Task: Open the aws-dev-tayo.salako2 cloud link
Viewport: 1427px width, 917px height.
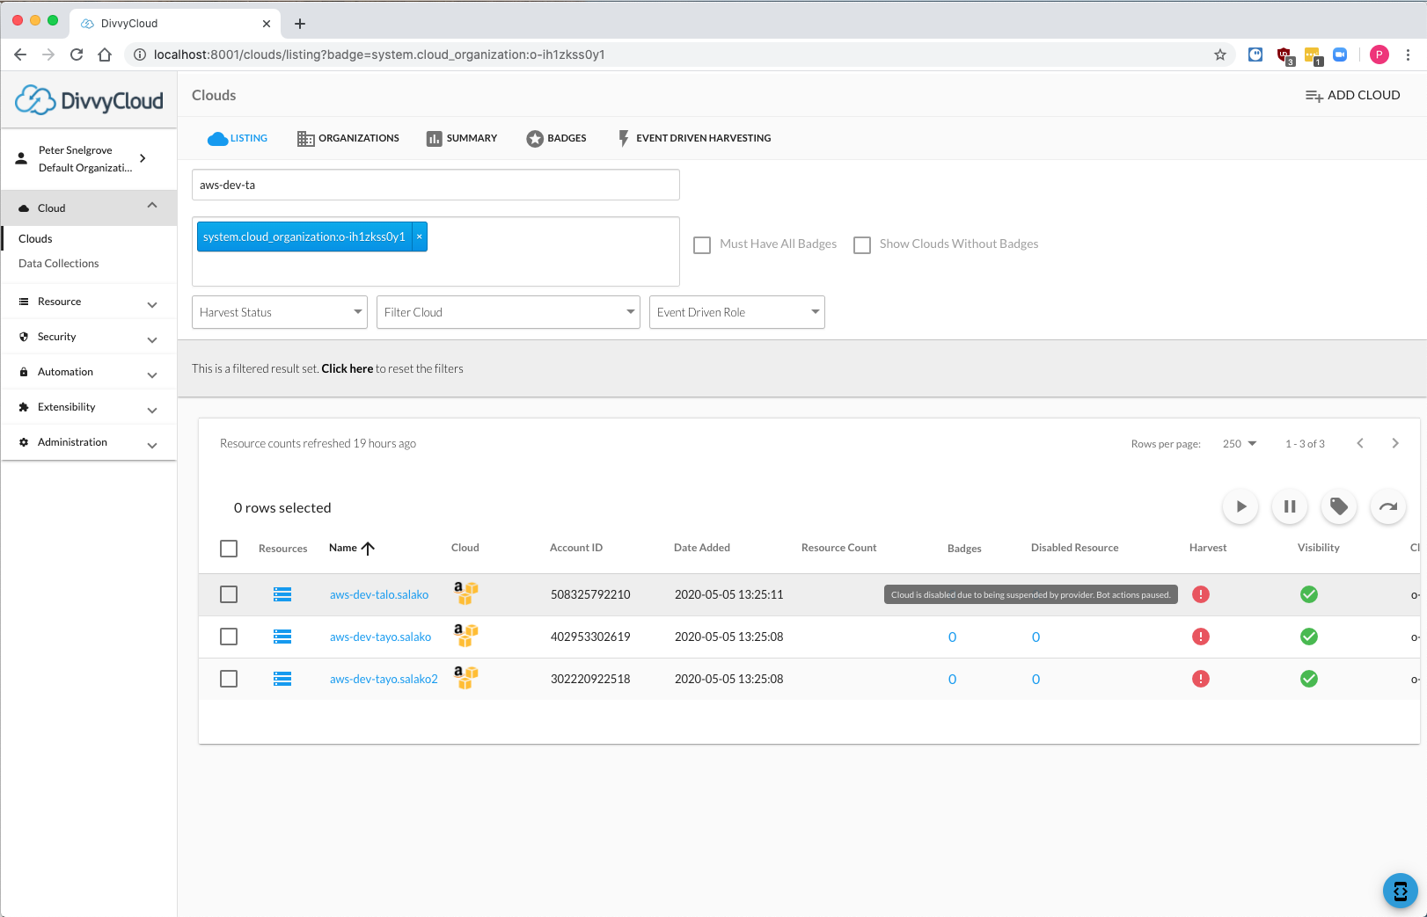Action: 384,679
